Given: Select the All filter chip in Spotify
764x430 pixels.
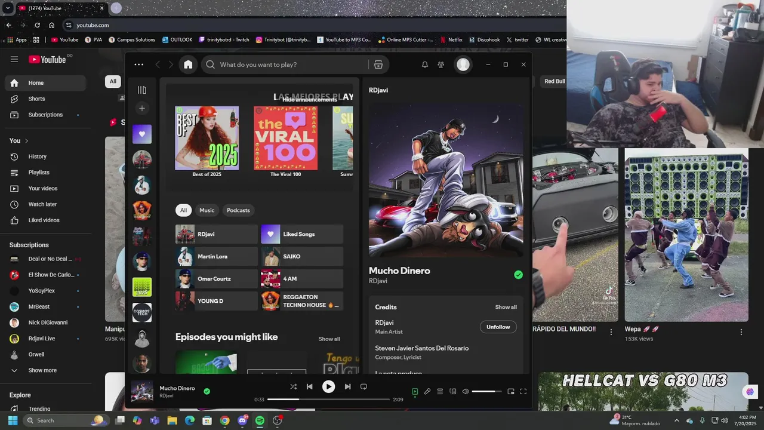Looking at the screenshot, I should pos(183,210).
